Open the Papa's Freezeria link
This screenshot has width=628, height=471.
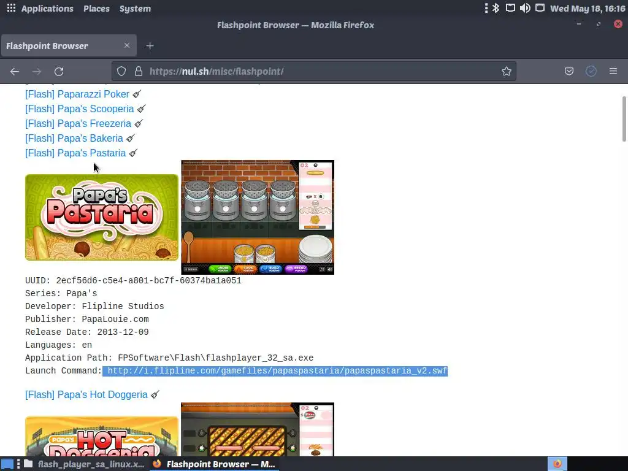78,124
